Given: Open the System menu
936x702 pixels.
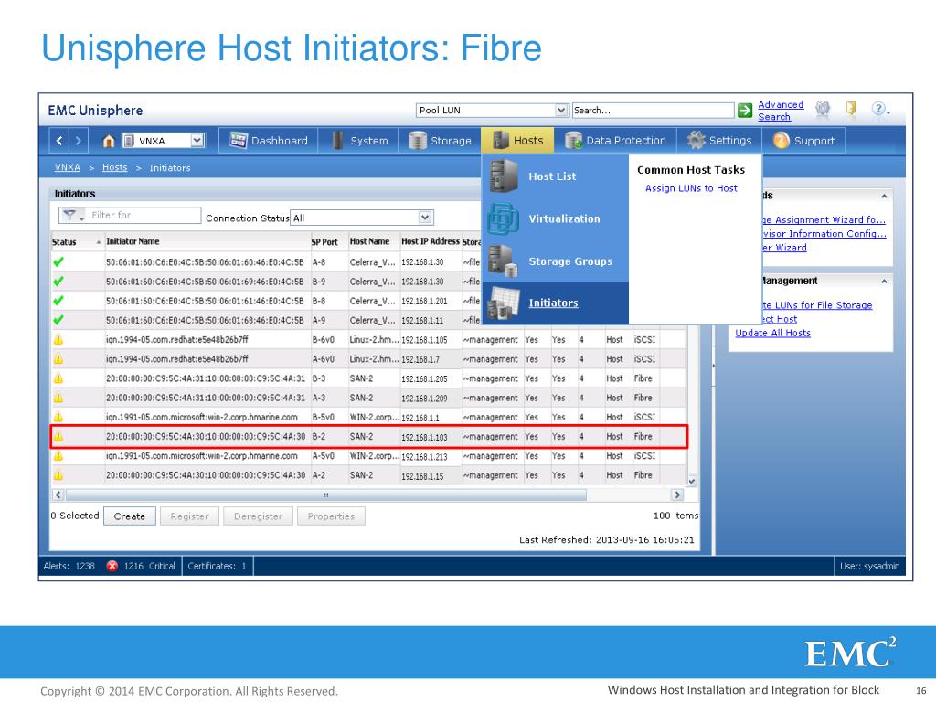Looking at the screenshot, I should click(x=358, y=140).
